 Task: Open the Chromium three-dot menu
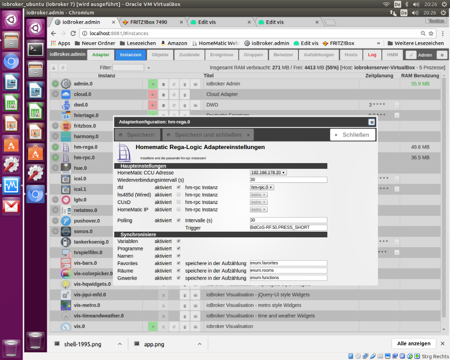[443, 33]
